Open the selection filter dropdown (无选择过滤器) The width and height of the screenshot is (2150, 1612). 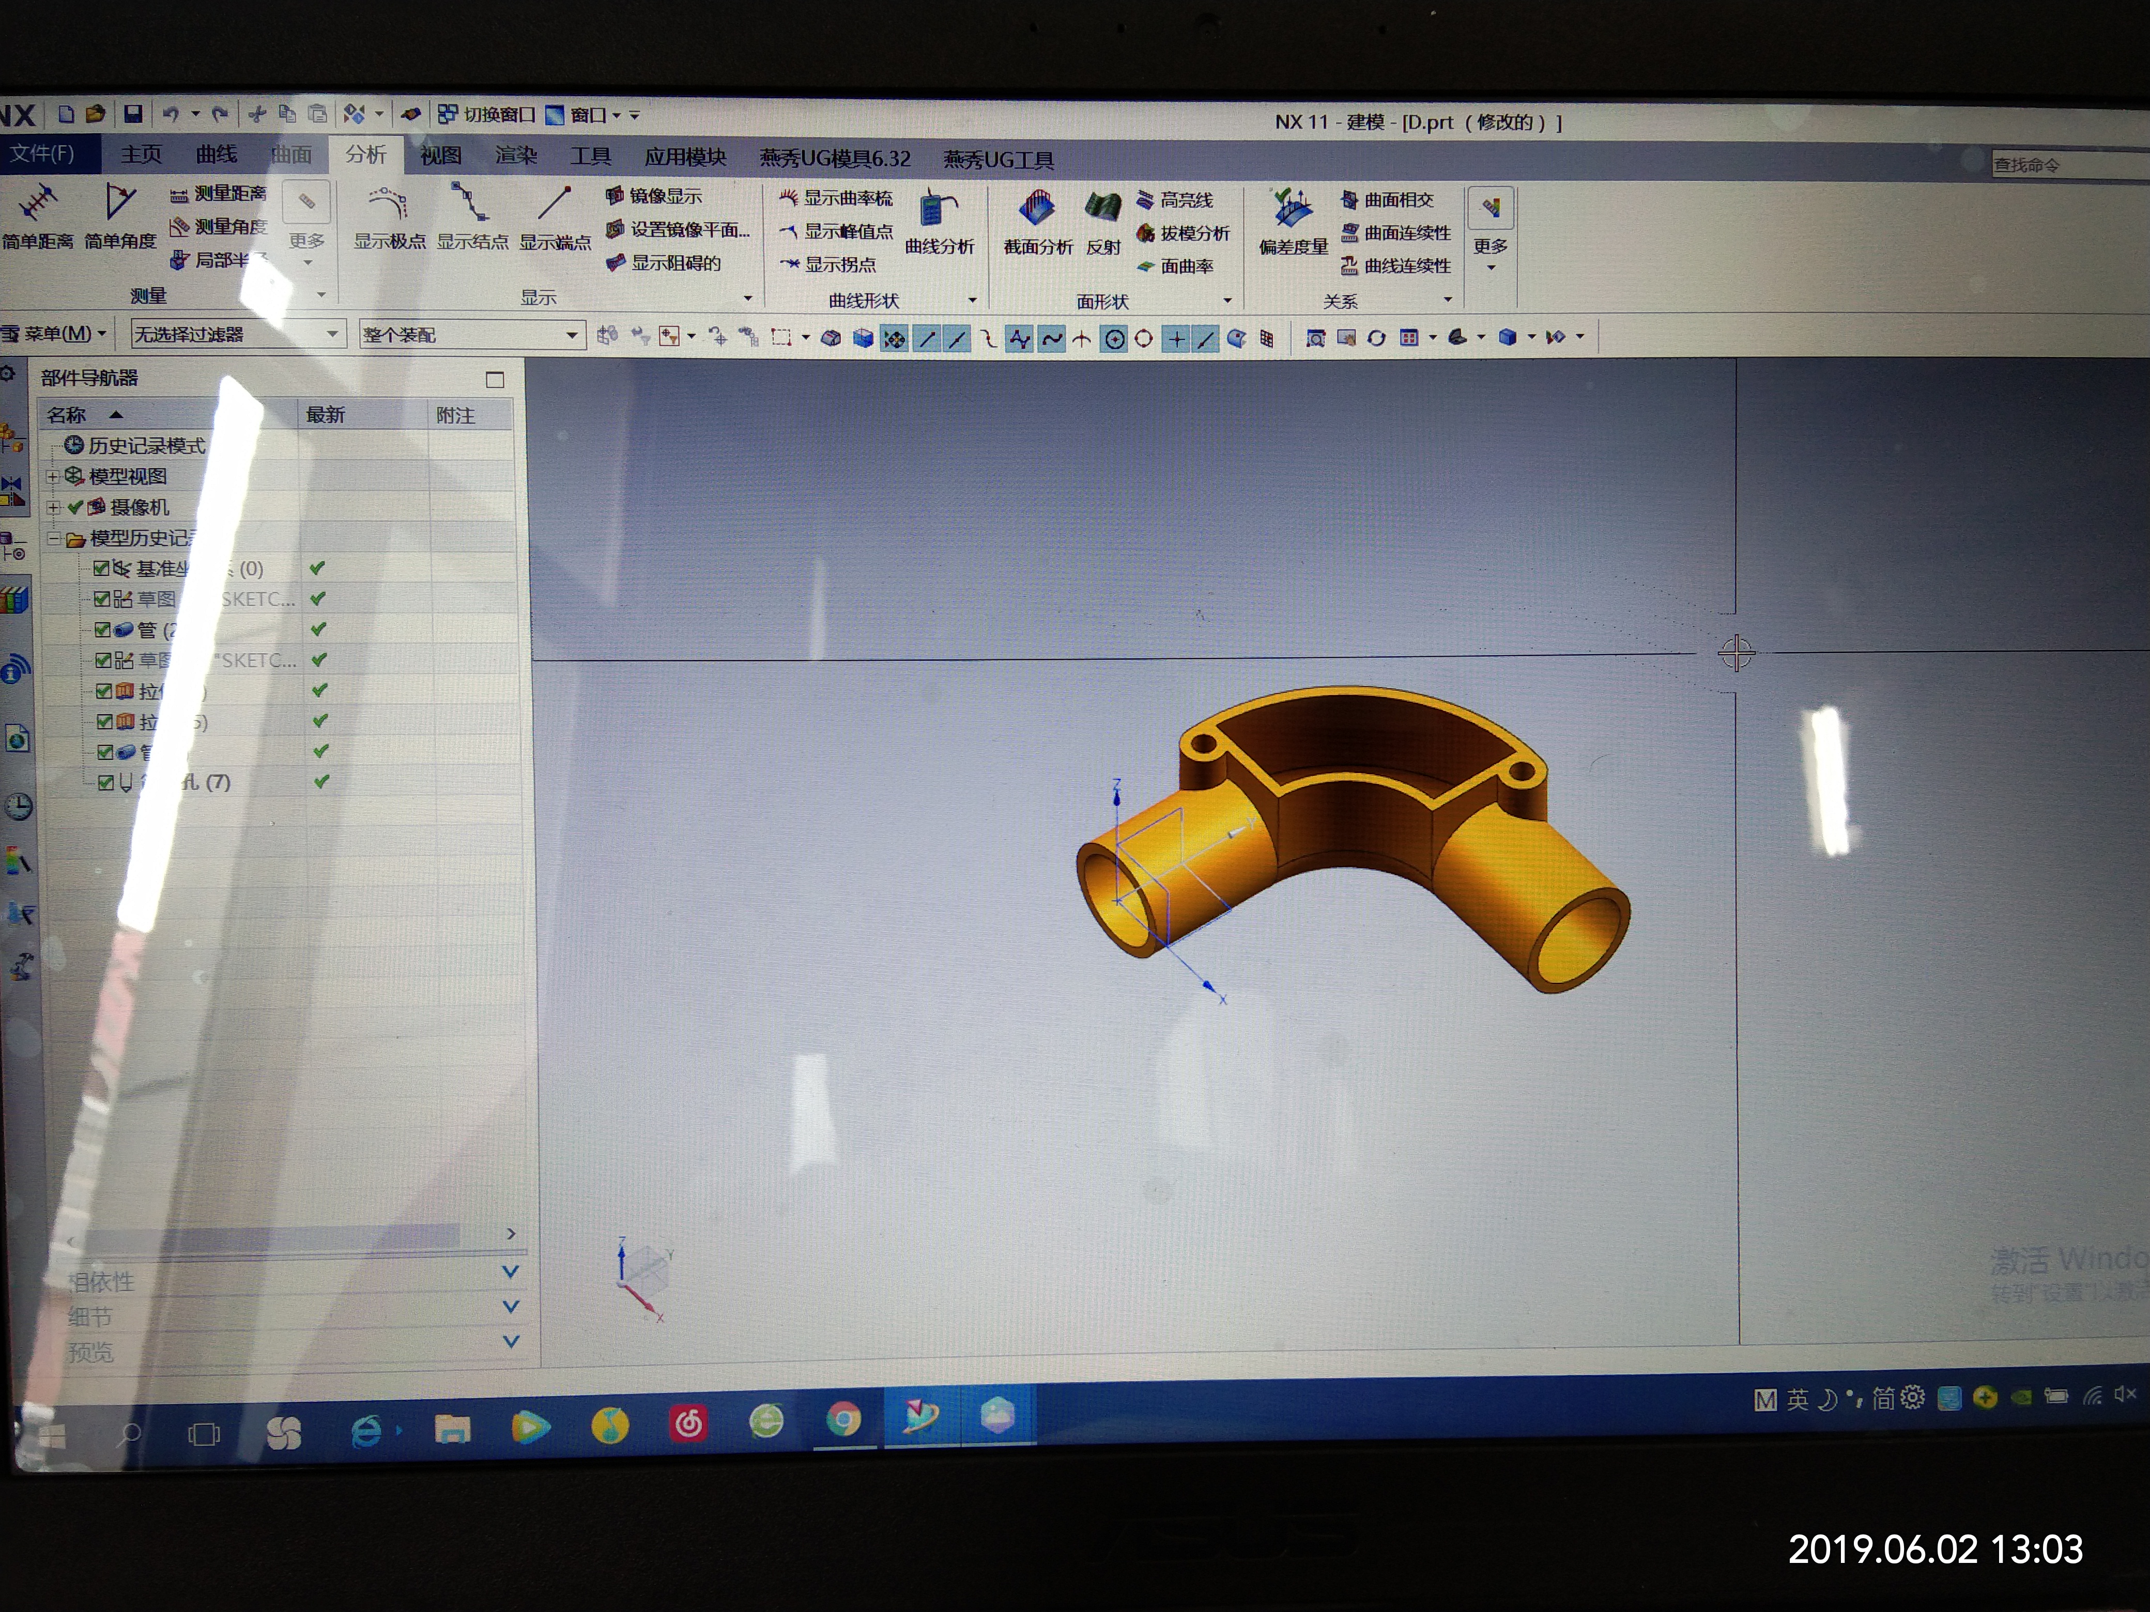(333, 334)
